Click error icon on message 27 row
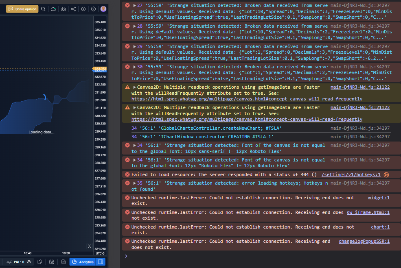The height and width of the screenshot is (268, 401). coord(127,5)
